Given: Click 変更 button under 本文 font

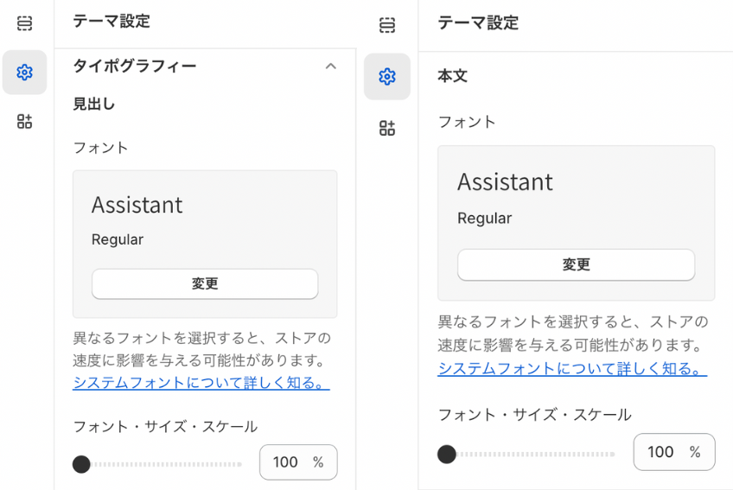Looking at the screenshot, I should (x=576, y=264).
